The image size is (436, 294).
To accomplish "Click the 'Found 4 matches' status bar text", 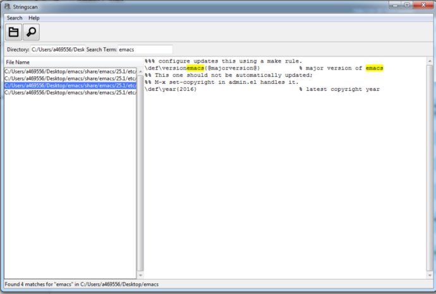I will (x=82, y=285).
